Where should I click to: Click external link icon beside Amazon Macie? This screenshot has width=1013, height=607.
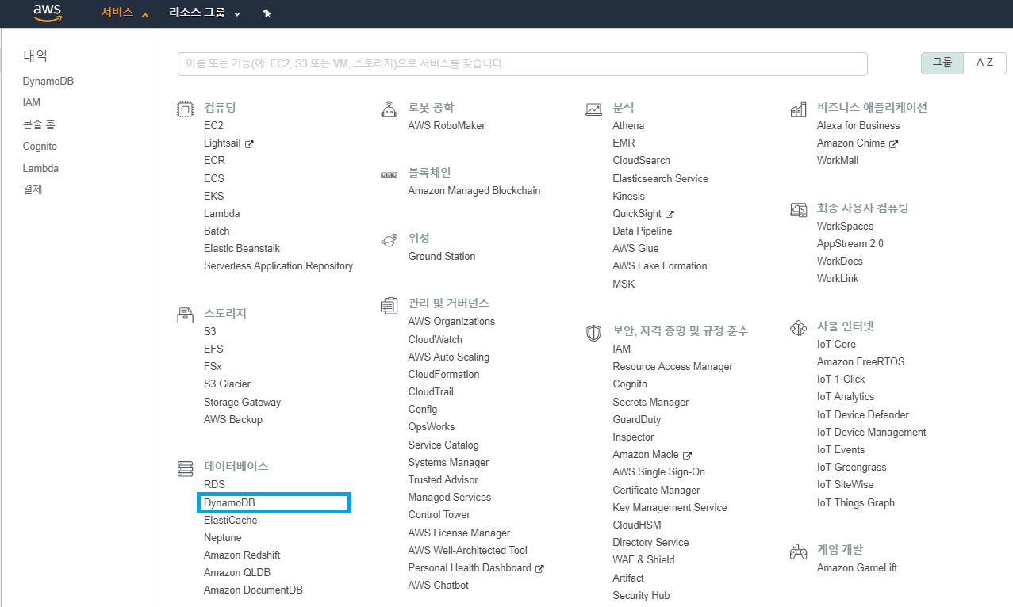(688, 455)
